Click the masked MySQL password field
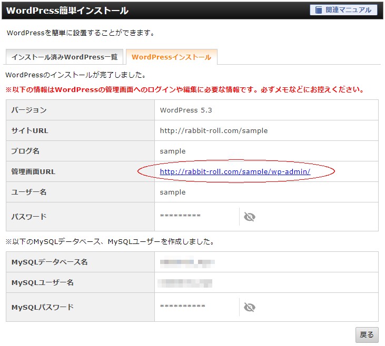Screen dimensions: 385x346 pyautogui.click(x=182, y=306)
